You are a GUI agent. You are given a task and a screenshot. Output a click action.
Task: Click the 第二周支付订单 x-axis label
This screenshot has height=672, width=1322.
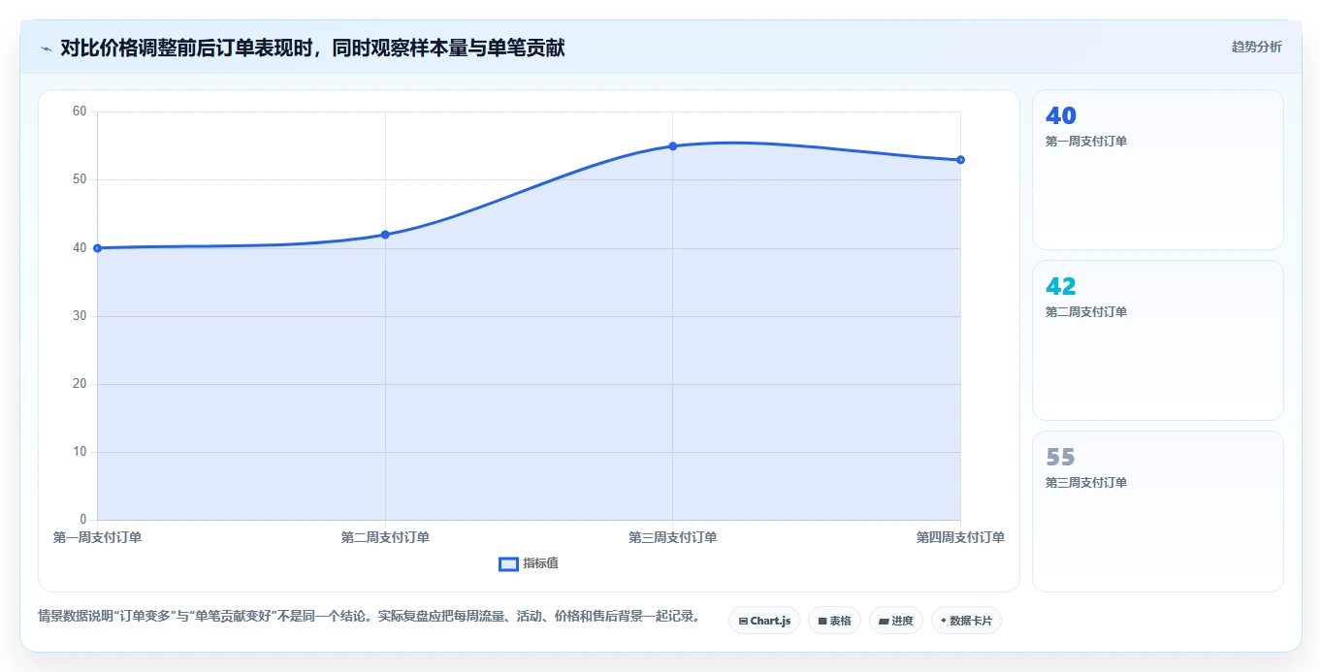385,537
